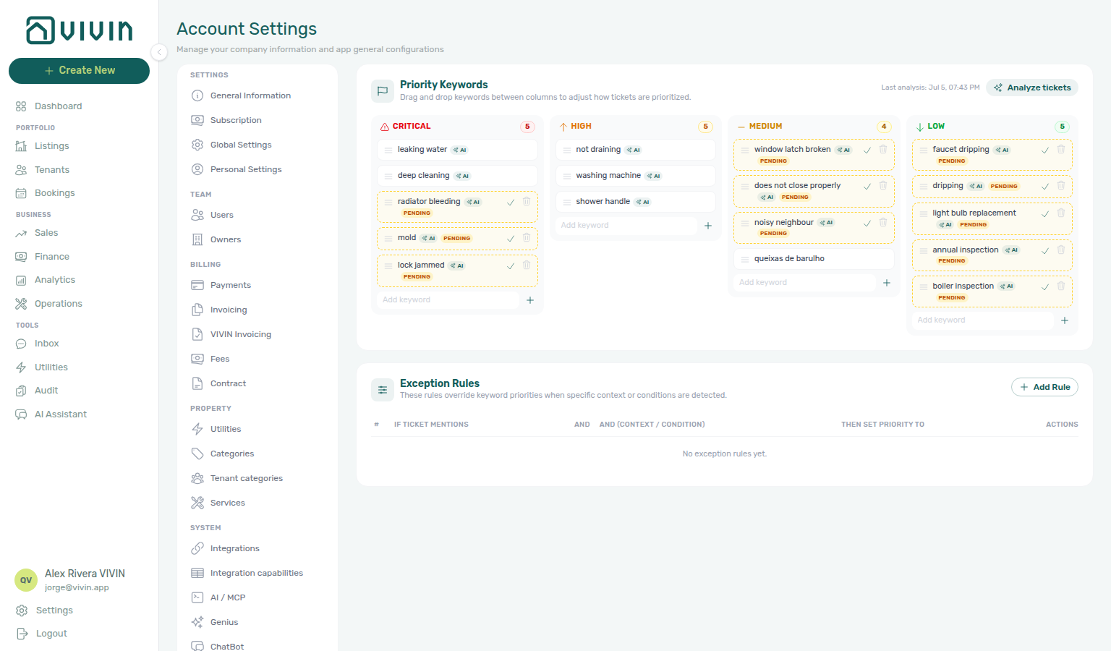Click the Owners building icon

point(197,239)
